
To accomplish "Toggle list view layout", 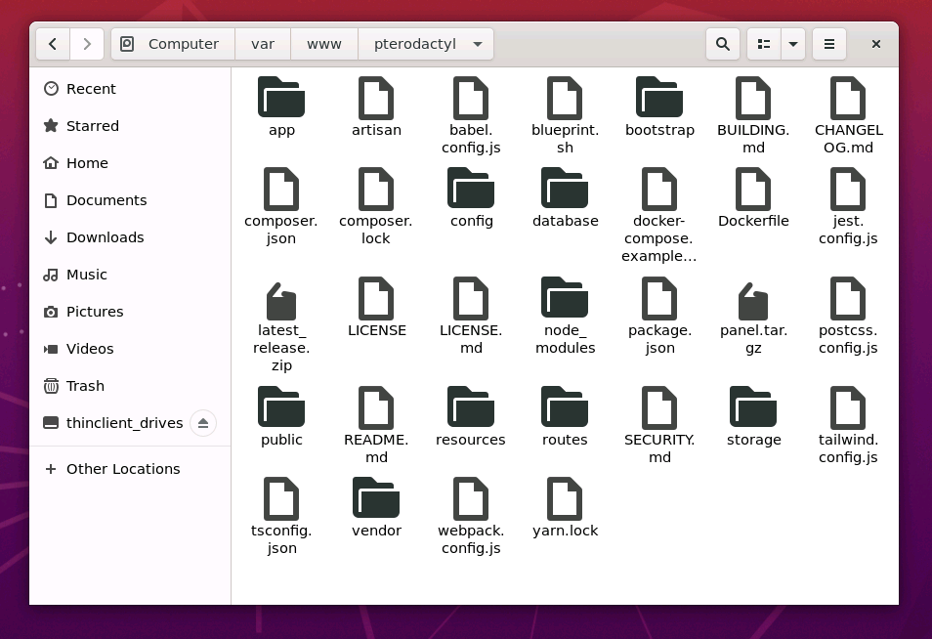I will click(764, 44).
